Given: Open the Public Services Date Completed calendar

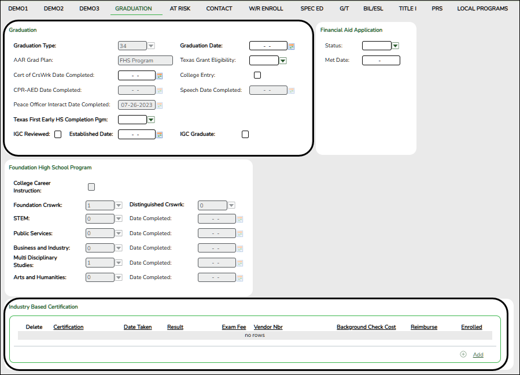Looking at the screenshot, I should [x=239, y=233].
